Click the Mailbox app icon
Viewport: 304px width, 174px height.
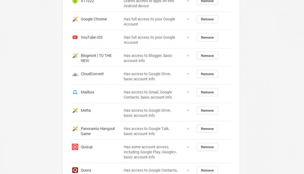click(75, 92)
